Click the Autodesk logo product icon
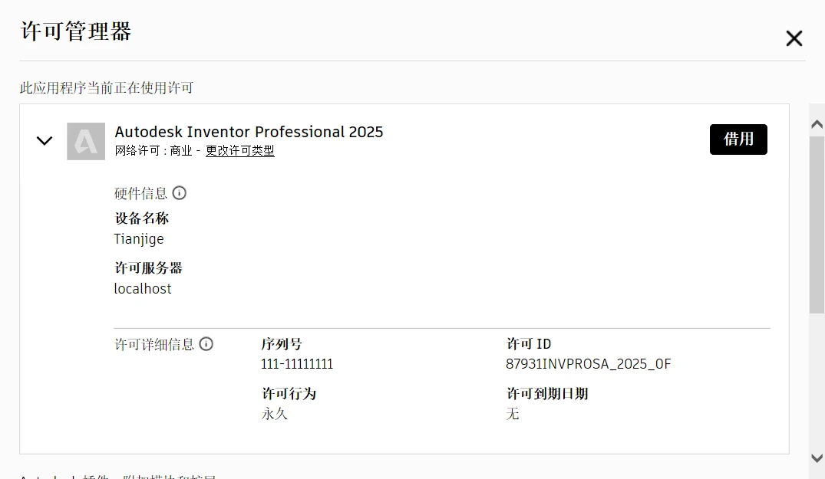 86,141
